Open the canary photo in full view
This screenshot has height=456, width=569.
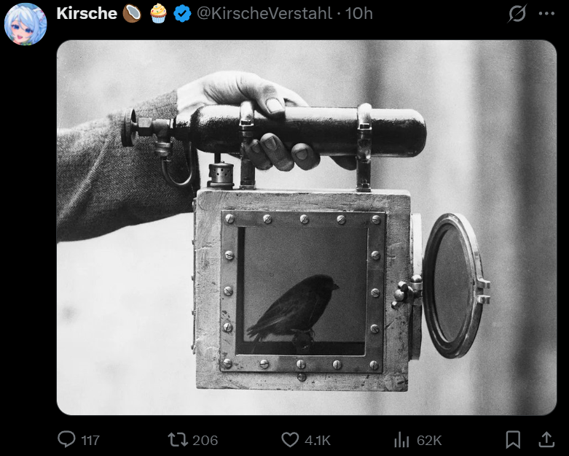pyautogui.click(x=307, y=228)
